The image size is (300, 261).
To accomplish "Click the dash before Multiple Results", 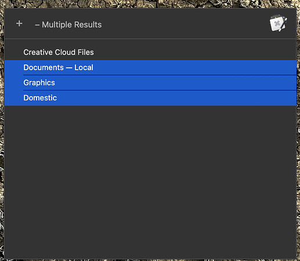I will pyautogui.click(x=37, y=25).
